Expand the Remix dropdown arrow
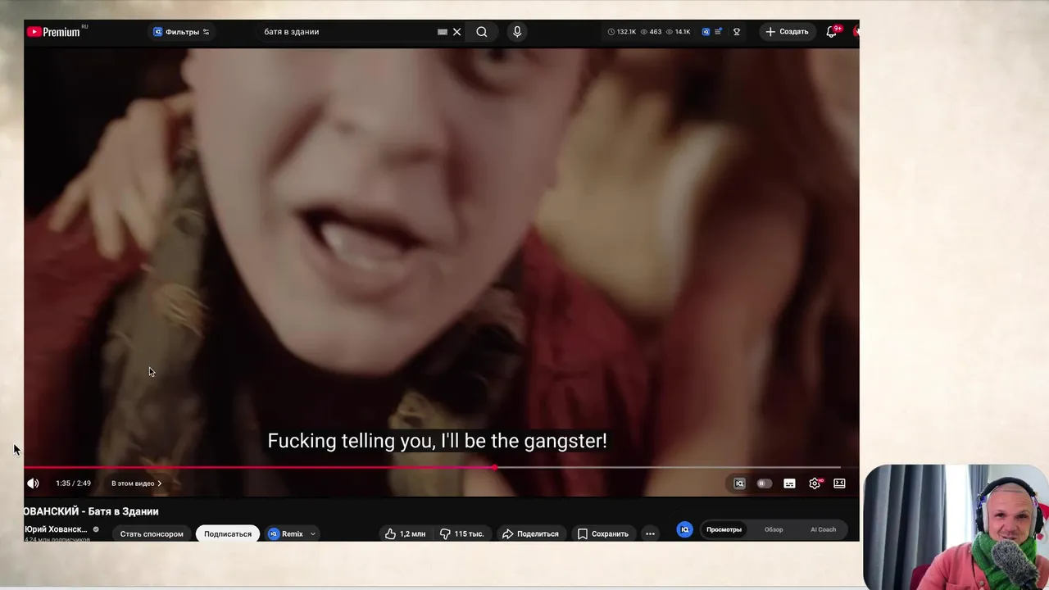The height and width of the screenshot is (590, 1049). [312, 534]
